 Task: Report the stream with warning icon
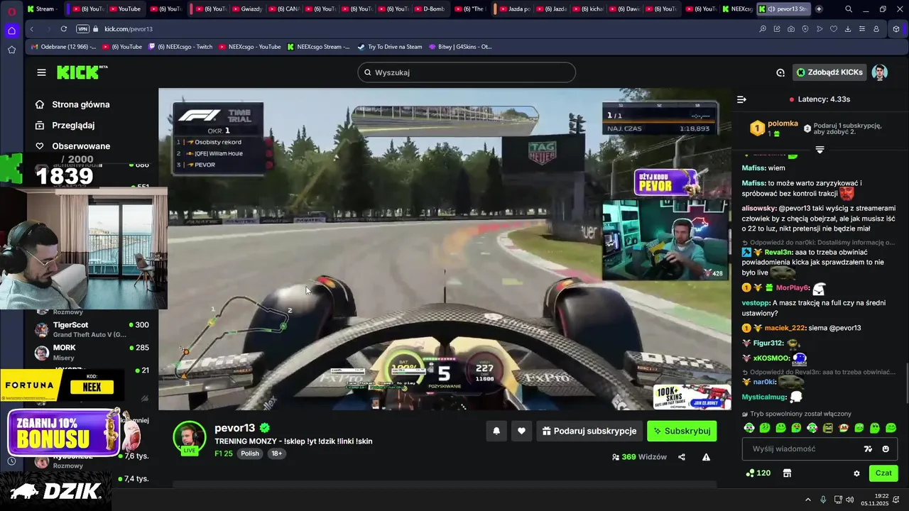(706, 457)
